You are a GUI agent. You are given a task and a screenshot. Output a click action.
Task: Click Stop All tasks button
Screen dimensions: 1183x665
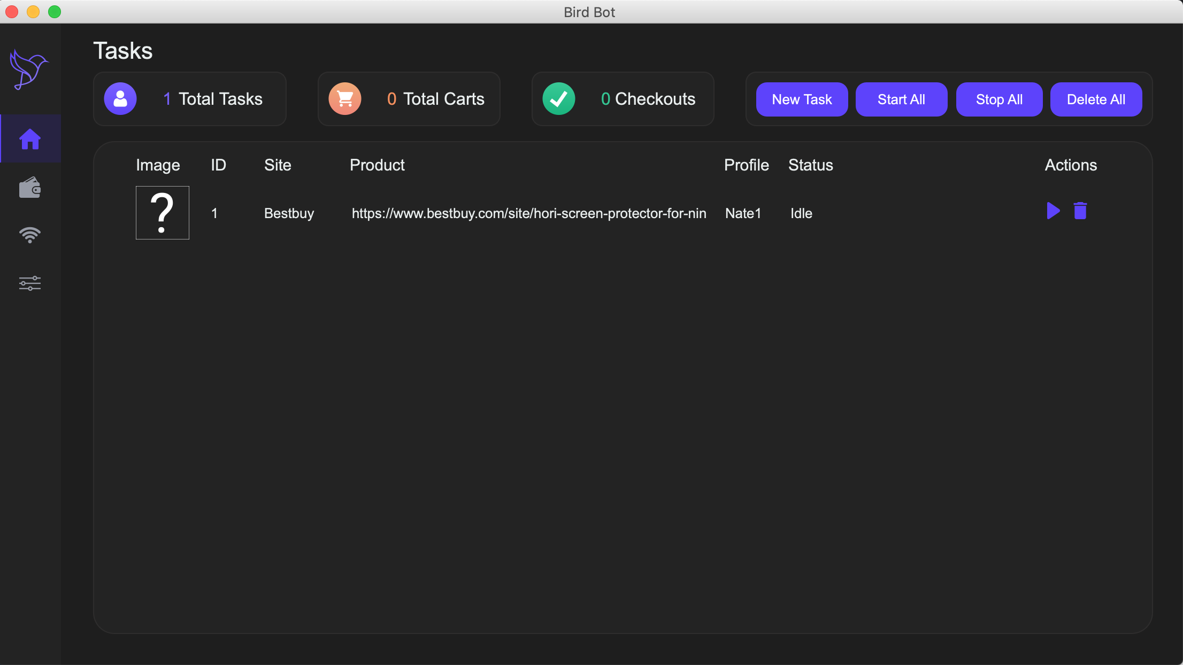1000,99
